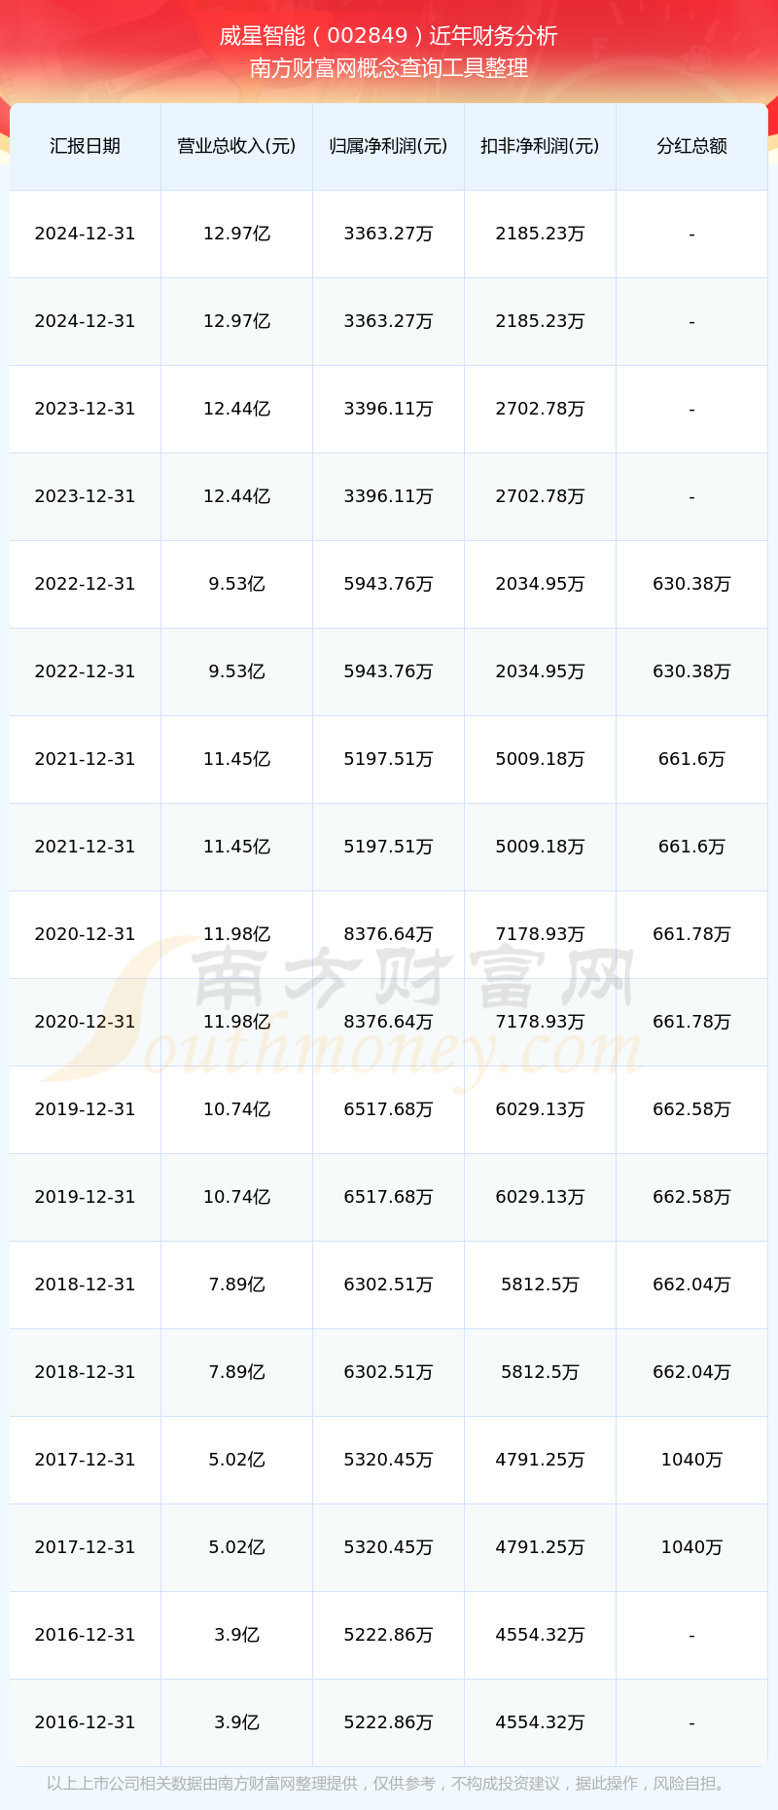Click the upper 661.6万 dividend cell
Viewport: 778px width, 1810px height.
pyautogui.click(x=691, y=759)
